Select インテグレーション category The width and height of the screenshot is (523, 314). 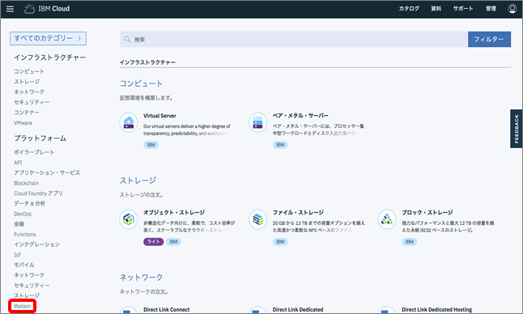[36, 244]
